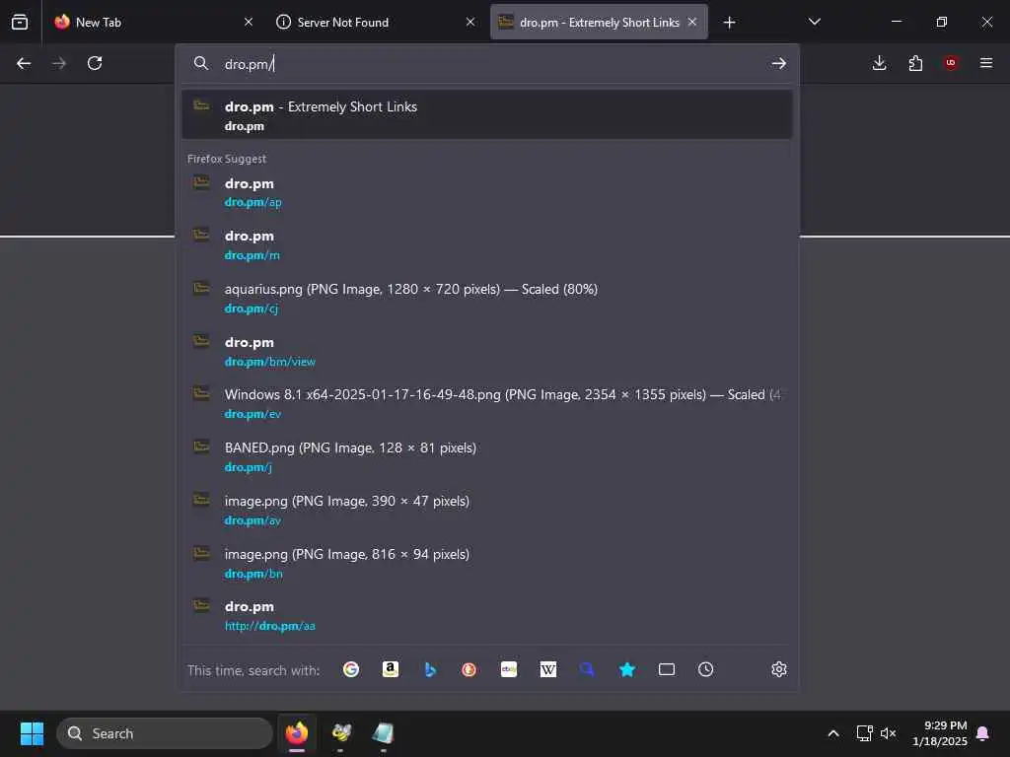Go back to the previous page
Viewport: 1010px width, 757px height.
click(x=24, y=63)
